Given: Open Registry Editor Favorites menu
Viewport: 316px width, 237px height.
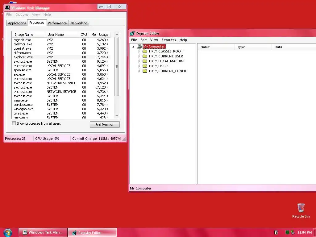Looking at the screenshot, I should 169,40.
